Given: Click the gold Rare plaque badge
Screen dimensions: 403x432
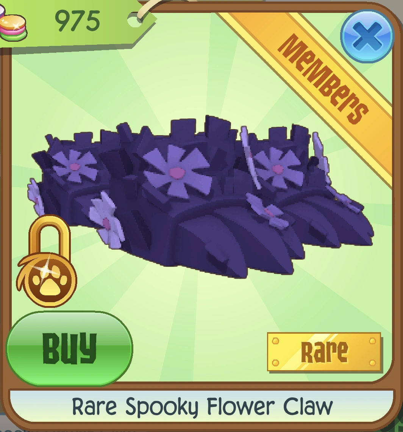Looking at the screenshot, I should click(x=324, y=352).
